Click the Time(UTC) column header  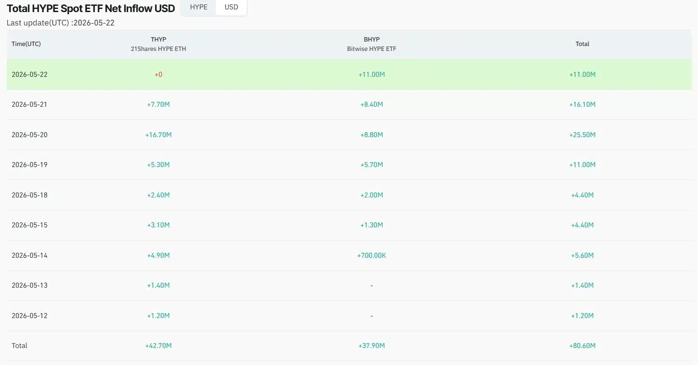26,44
